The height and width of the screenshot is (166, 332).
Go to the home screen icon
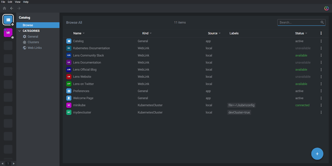click(5, 8)
